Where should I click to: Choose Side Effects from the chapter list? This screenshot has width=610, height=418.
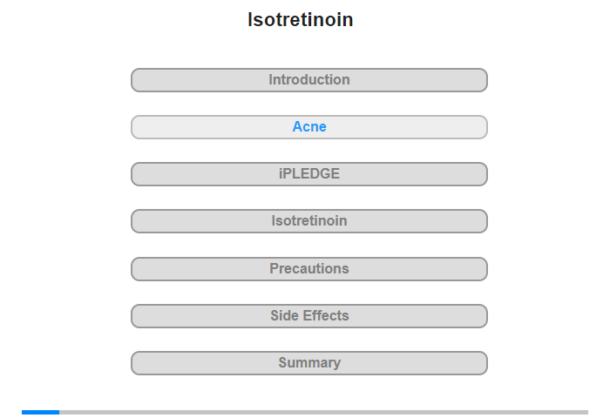(x=309, y=316)
